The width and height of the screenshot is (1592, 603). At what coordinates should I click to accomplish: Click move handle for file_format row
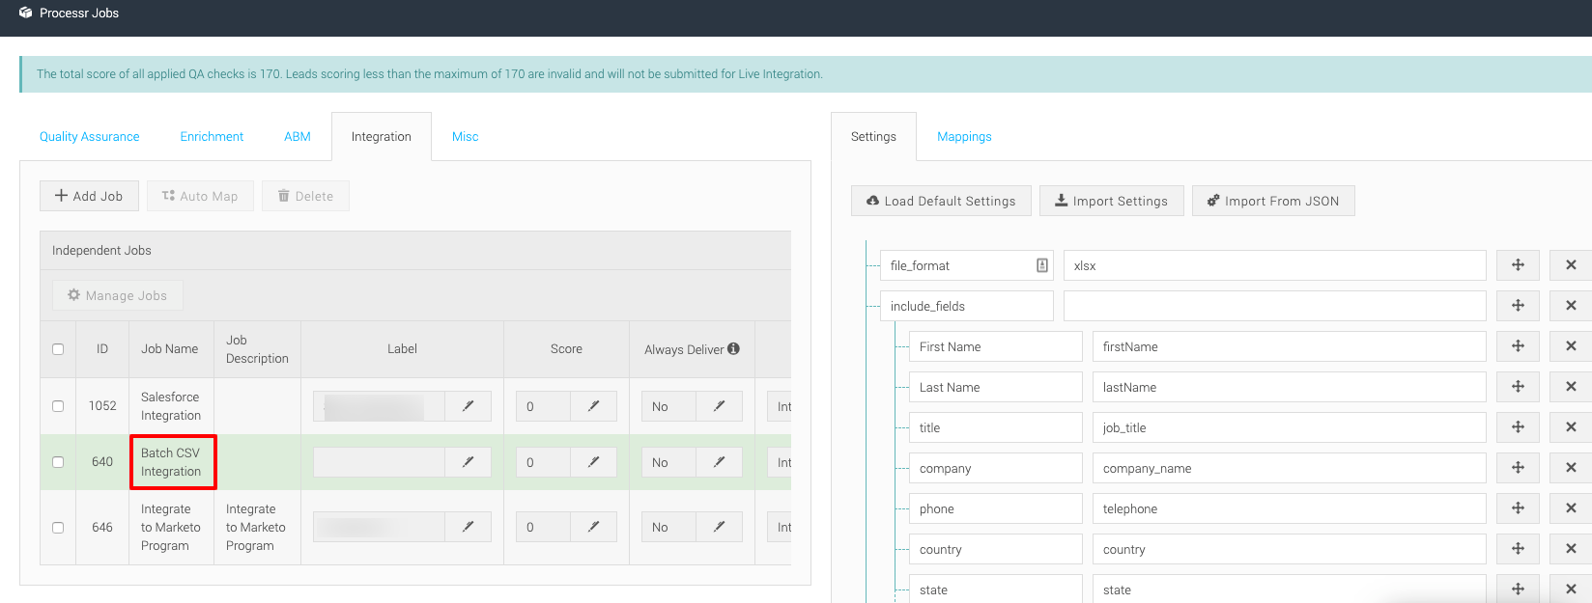(x=1518, y=265)
